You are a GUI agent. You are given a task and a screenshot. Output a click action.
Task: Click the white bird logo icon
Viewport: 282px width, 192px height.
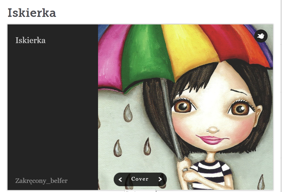tap(261, 36)
